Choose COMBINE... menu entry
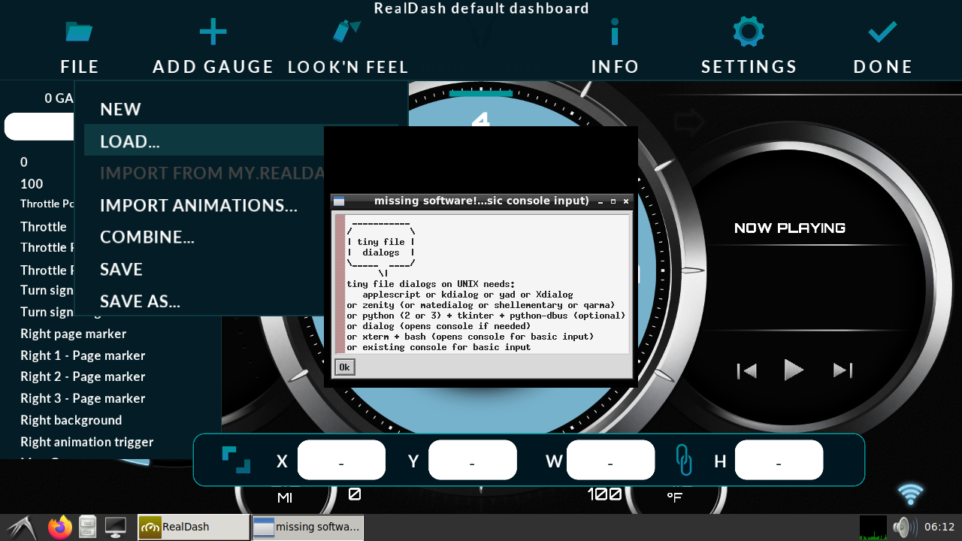The width and height of the screenshot is (962, 541). click(147, 237)
